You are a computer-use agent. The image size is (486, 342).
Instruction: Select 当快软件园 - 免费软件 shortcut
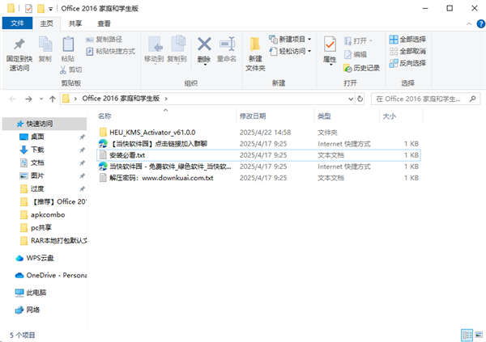[x=258, y=167]
